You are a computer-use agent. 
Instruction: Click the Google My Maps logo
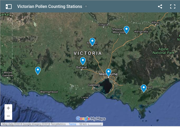click(91, 118)
